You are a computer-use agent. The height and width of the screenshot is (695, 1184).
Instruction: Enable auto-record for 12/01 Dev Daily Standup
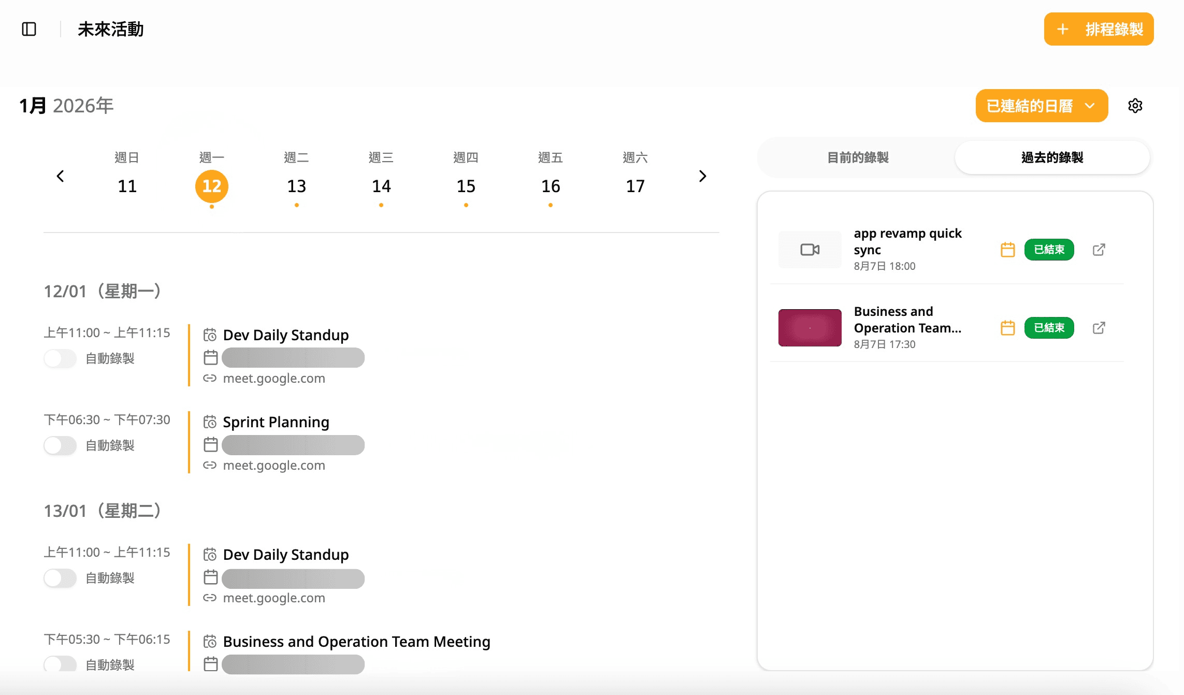(x=60, y=358)
